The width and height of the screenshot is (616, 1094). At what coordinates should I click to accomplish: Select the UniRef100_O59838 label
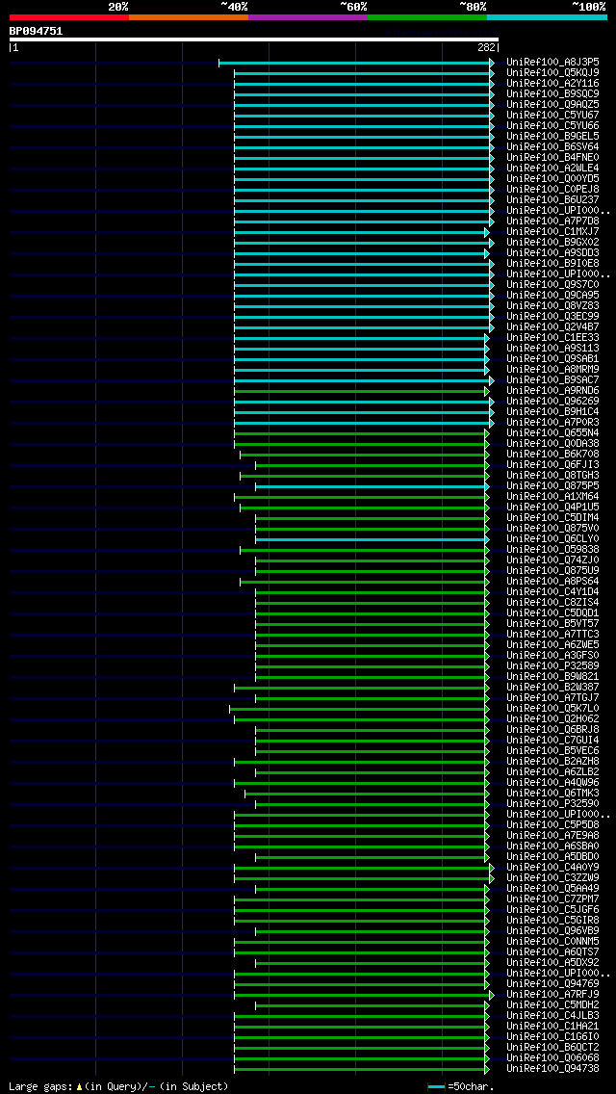coord(553,550)
